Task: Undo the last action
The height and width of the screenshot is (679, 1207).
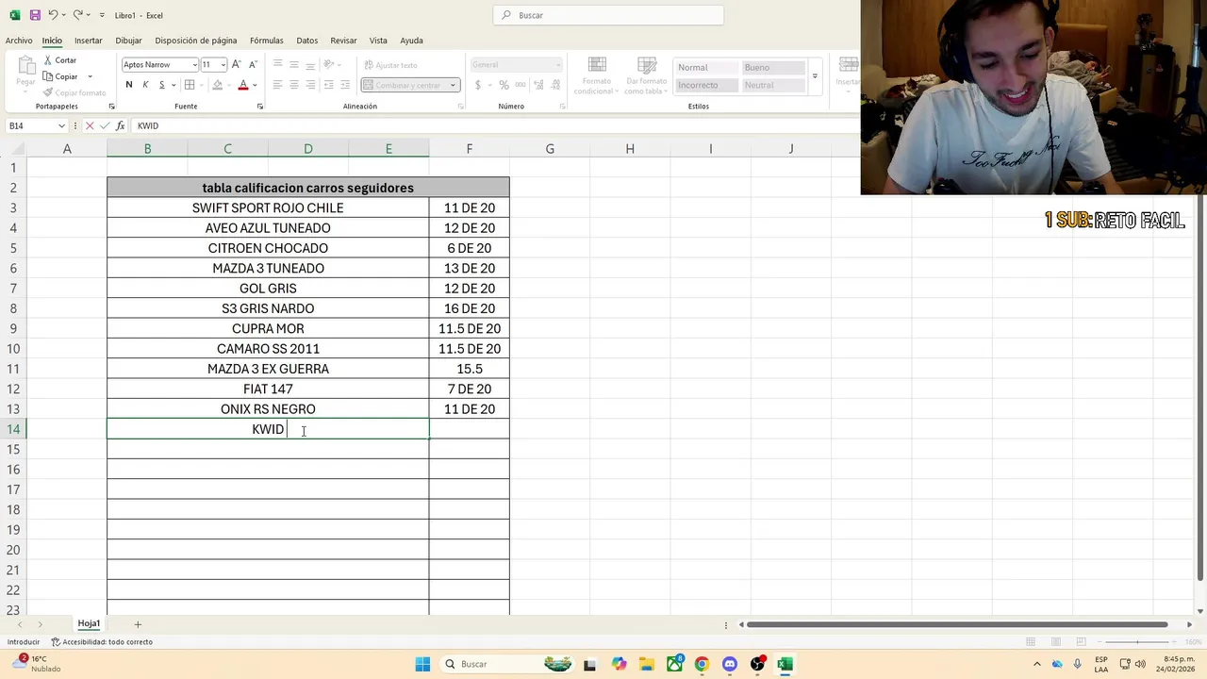Action: click(x=54, y=15)
